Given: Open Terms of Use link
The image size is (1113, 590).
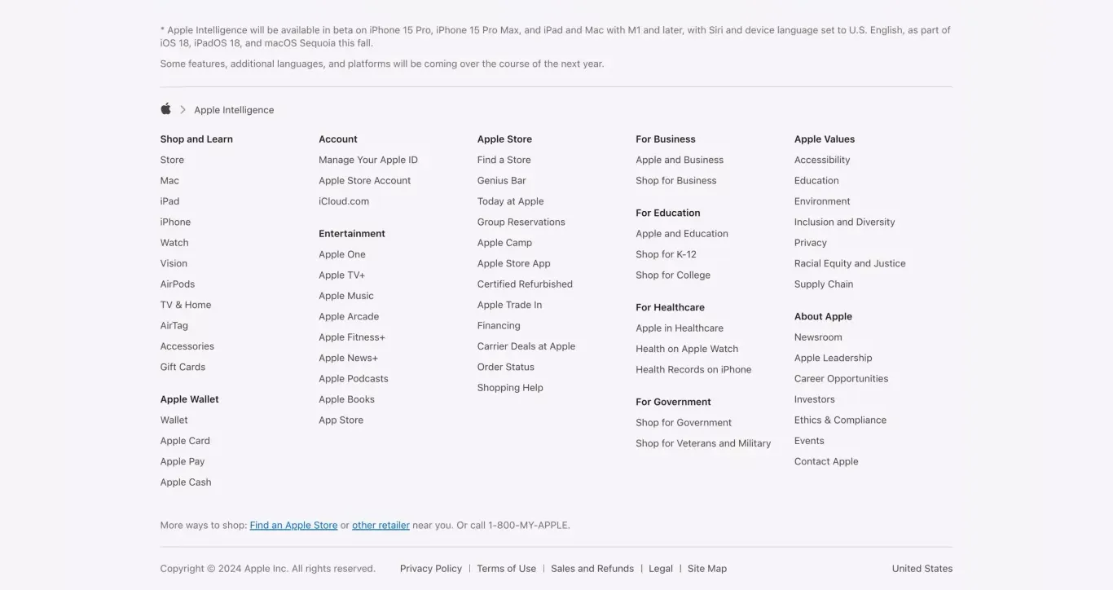Looking at the screenshot, I should coord(507,569).
